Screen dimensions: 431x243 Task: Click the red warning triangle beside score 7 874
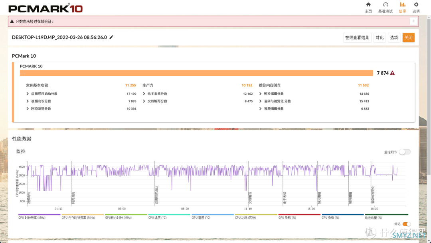click(393, 73)
